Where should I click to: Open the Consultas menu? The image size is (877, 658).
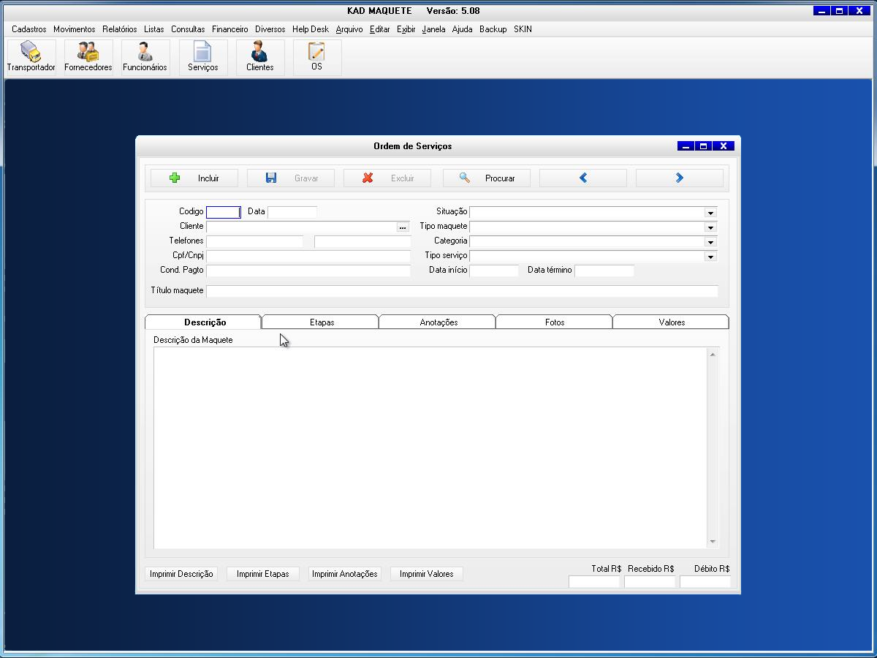[x=189, y=29]
